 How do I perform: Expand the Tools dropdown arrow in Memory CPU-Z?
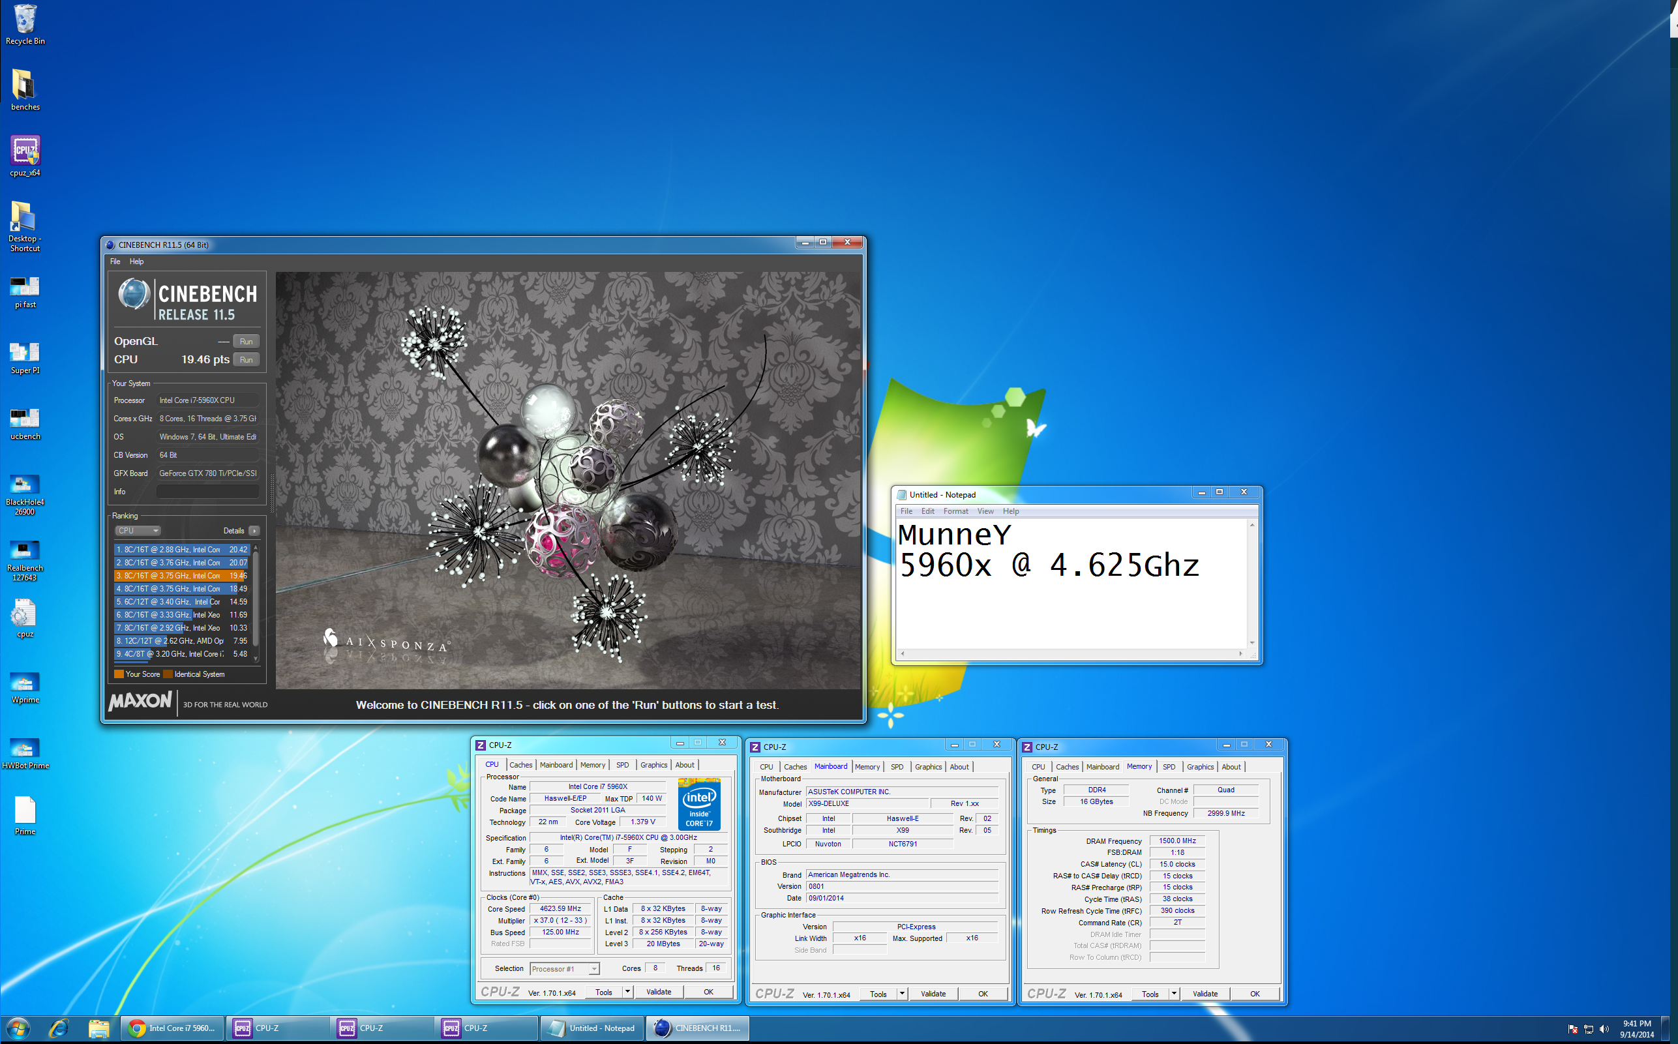(x=1174, y=994)
